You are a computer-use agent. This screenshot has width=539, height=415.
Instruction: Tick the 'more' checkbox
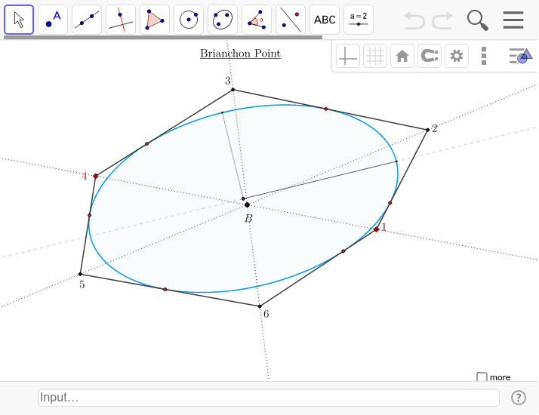[x=482, y=377]
